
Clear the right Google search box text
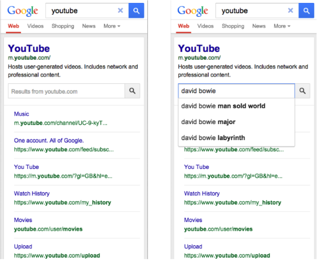(x=291, y=10)
